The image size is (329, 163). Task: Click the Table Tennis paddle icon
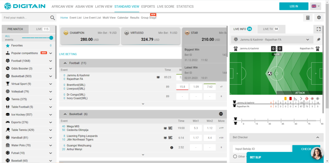pos(8,130)
